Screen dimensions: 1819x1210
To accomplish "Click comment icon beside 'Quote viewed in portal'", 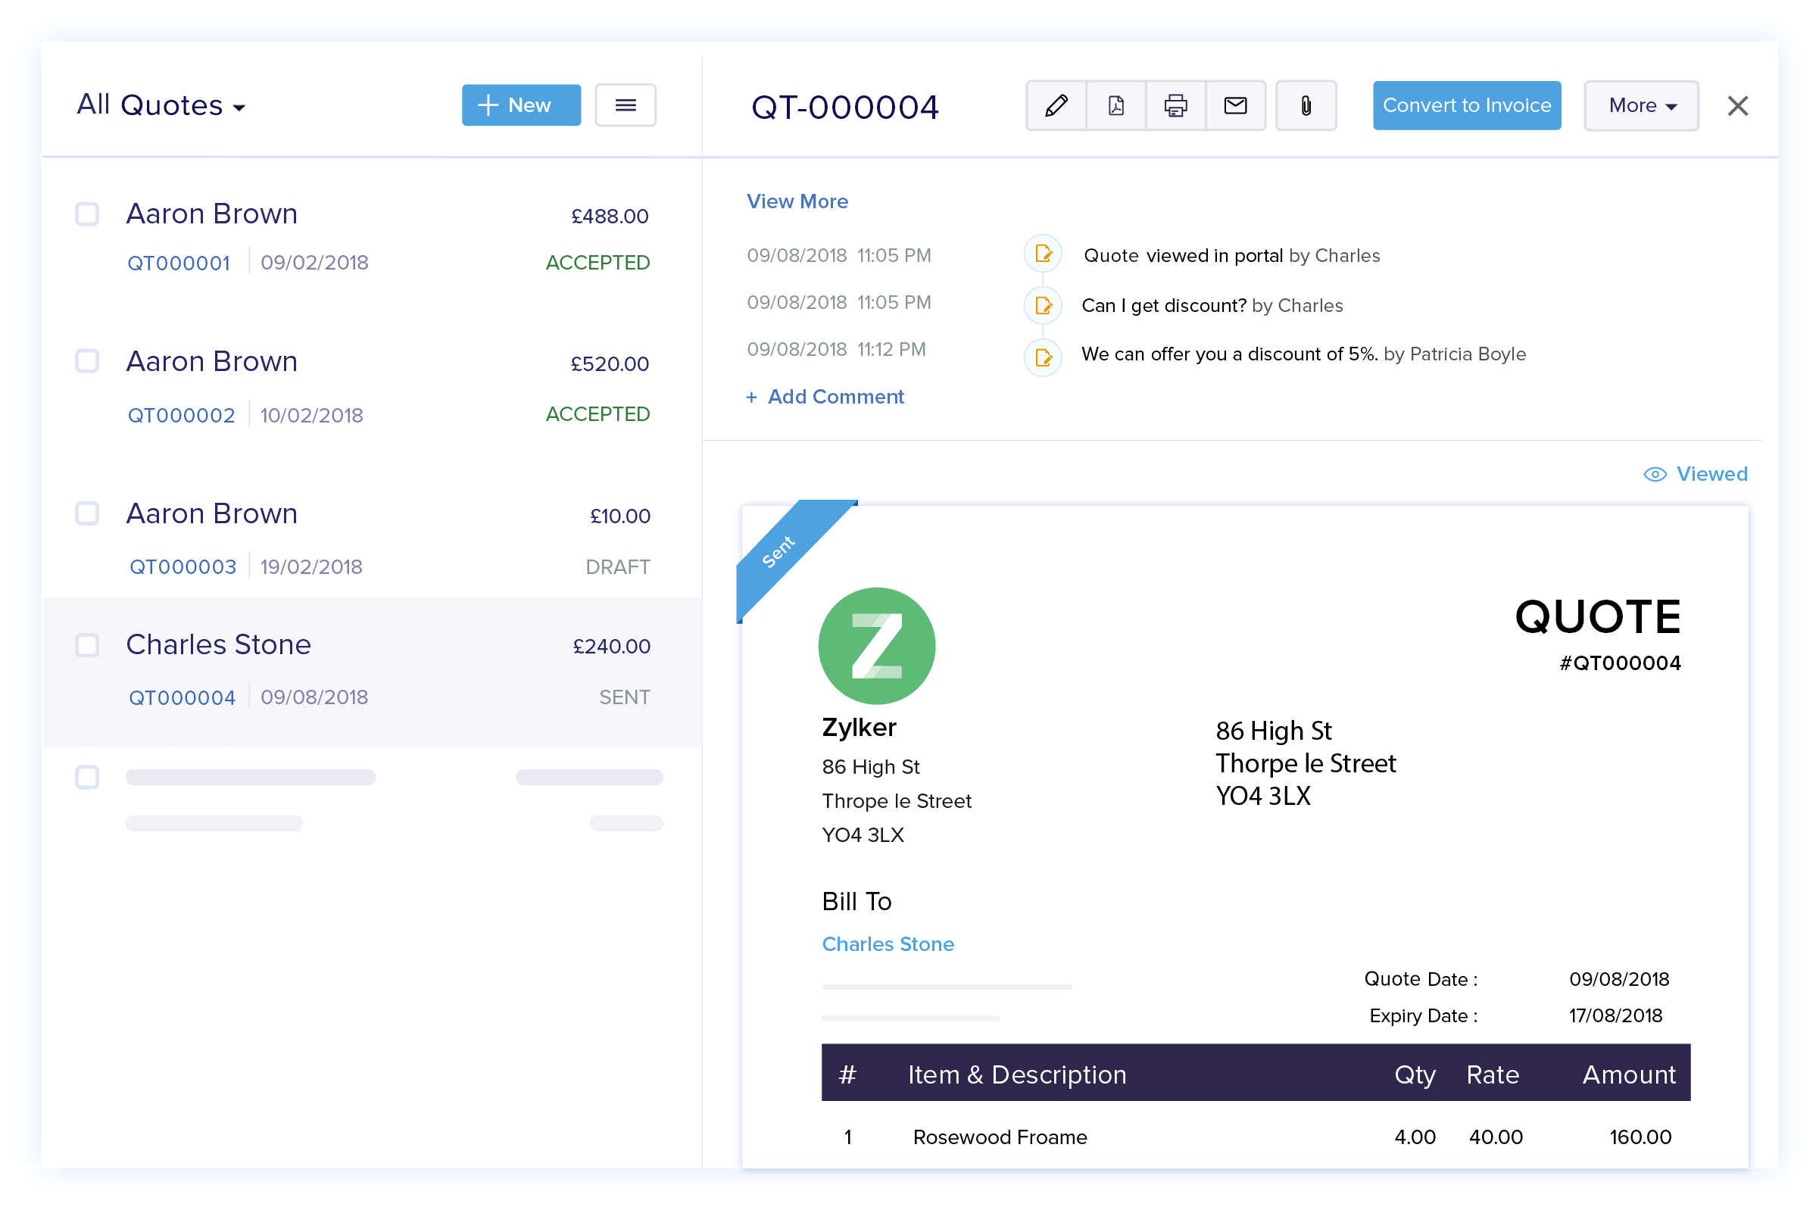I will [1043, 253].
